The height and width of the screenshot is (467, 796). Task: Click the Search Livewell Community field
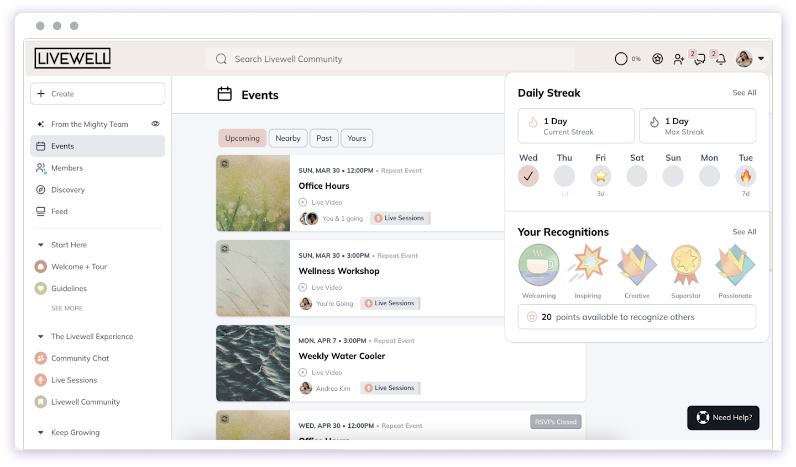tap(390, 59)
